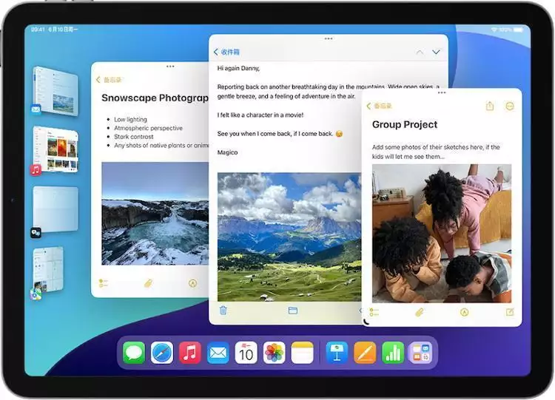Tap trash icon in Mail window
555x400 pixels.
point(223,311)
